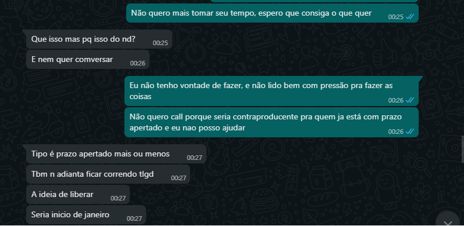Click the message starting 'Não quero call porque seria'
Viewport: 464px width, 226px height.
tap(272, 122)
